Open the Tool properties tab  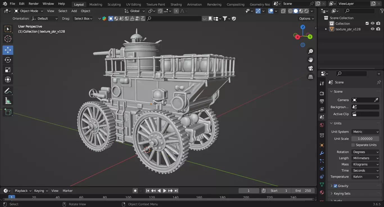click(322, 83)
